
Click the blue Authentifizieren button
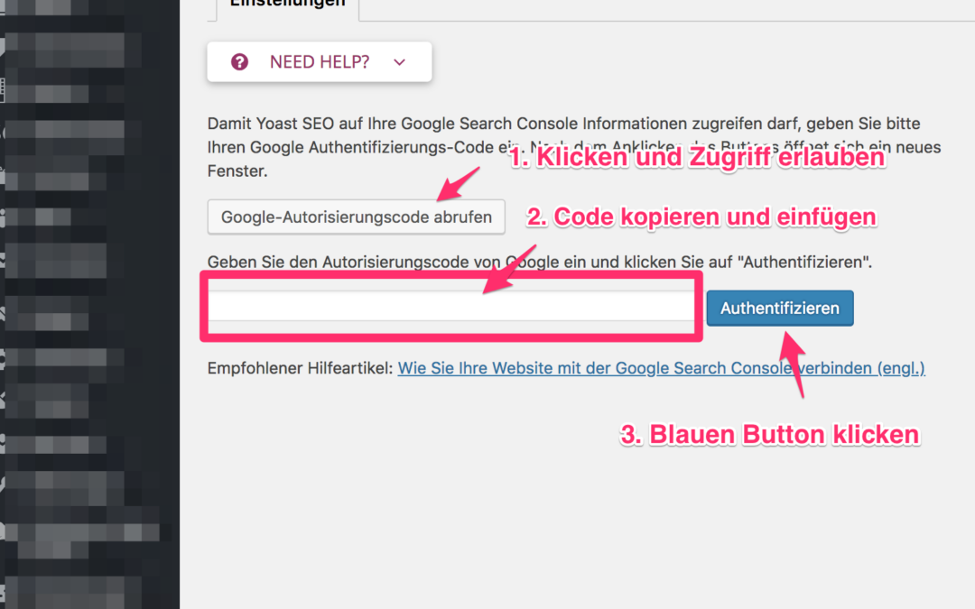(x=779, y=308)
